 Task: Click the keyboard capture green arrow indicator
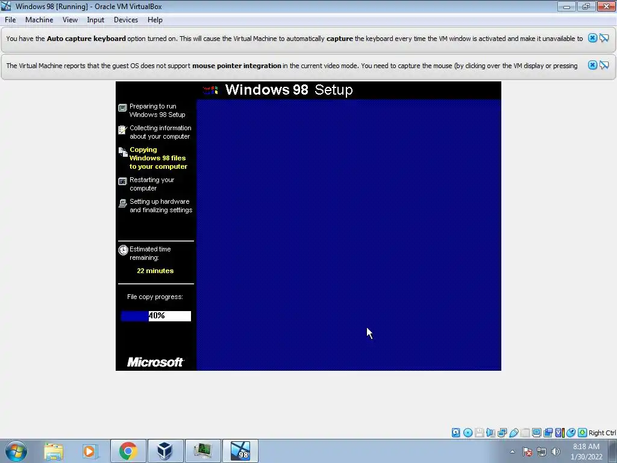(583, 433)
